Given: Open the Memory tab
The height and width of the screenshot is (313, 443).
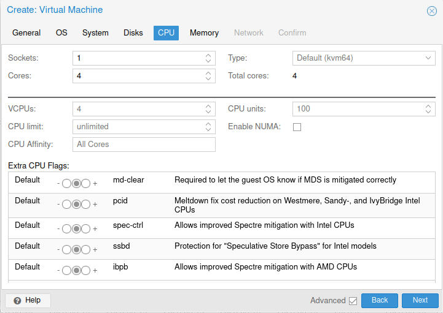Looking at the screenshot, I should pyautogui.click(x=204, y=32).
